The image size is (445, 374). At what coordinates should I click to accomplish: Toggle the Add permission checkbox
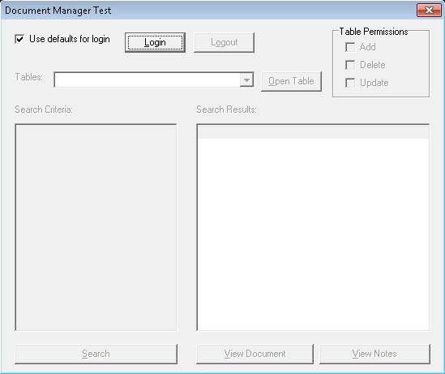coord(350,47)
